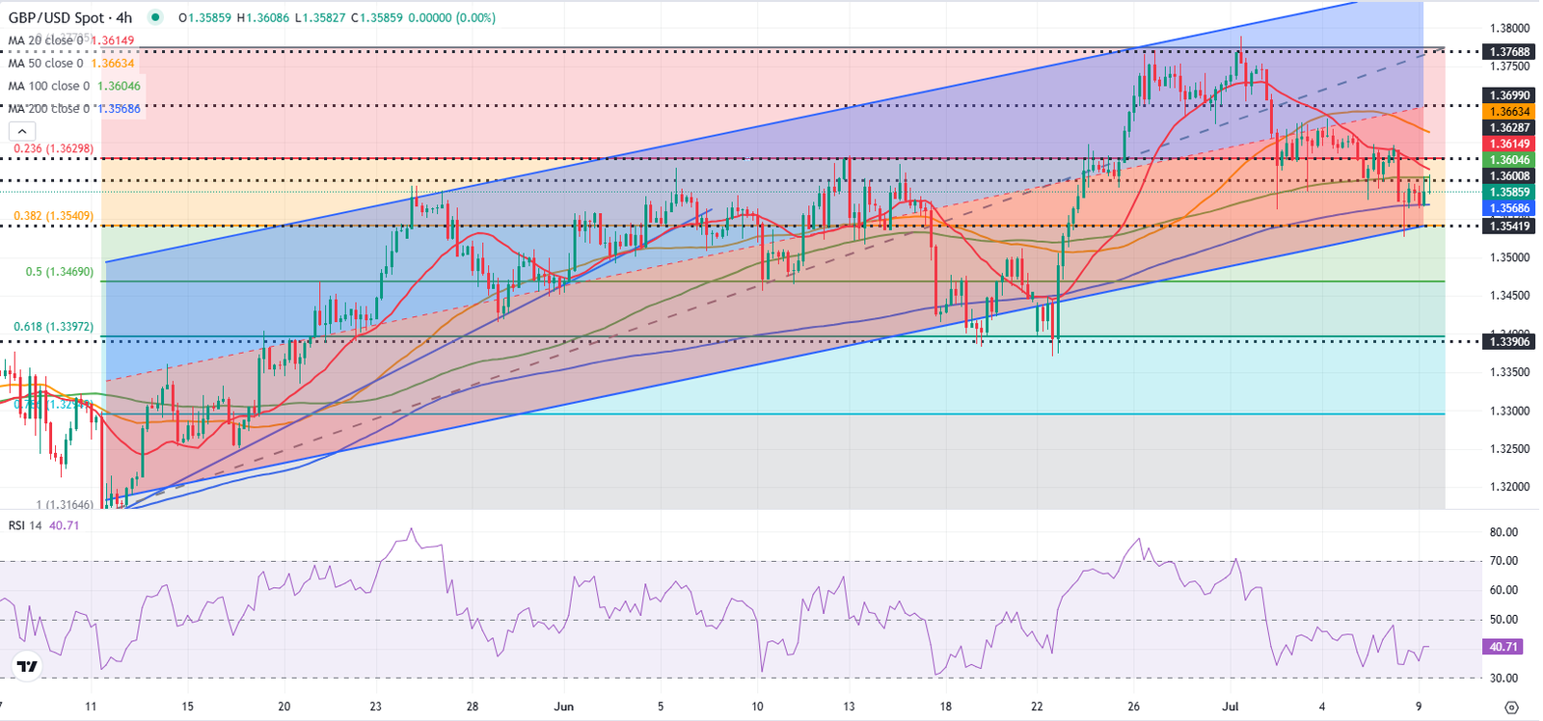Viewport: 1543px width, 721px height.
Task: Click the Jun date label on time axis
Action: (564, 707)
